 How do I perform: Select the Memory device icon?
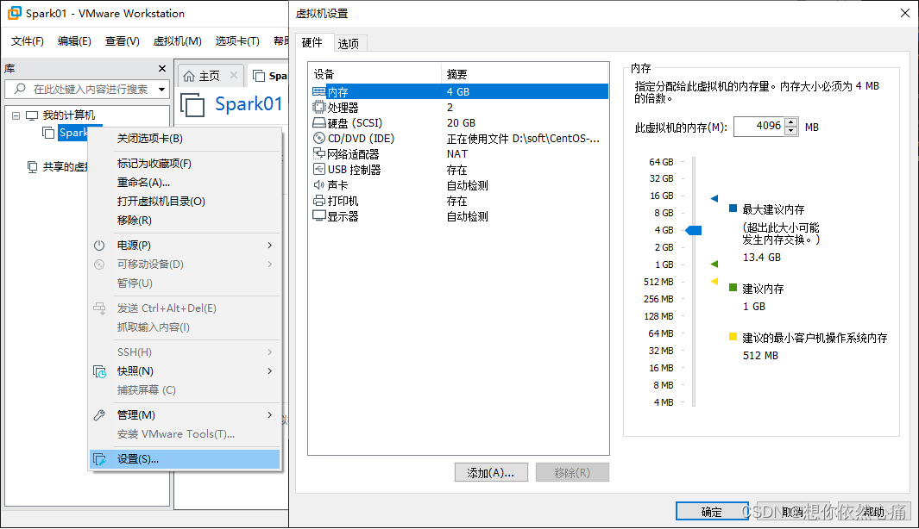(318, 92)
